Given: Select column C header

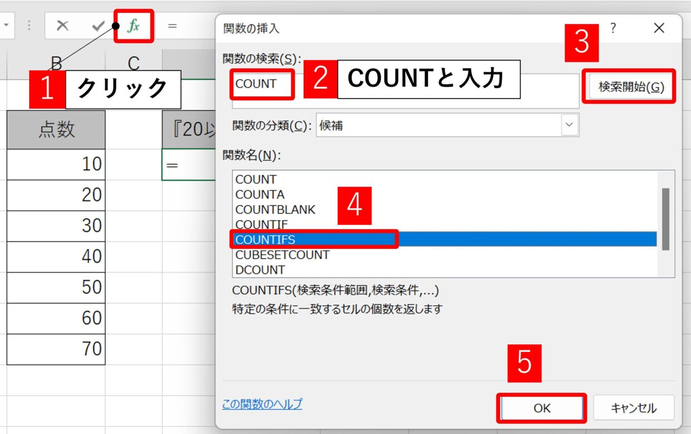Looking at the screenshot, I should (x=133, y=64).
